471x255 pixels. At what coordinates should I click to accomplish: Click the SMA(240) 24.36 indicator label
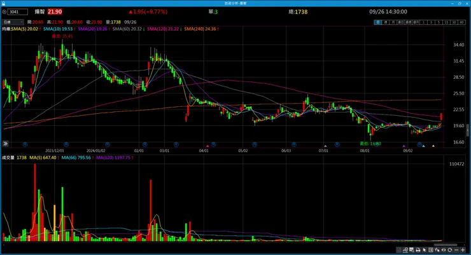tap(200, 29)
